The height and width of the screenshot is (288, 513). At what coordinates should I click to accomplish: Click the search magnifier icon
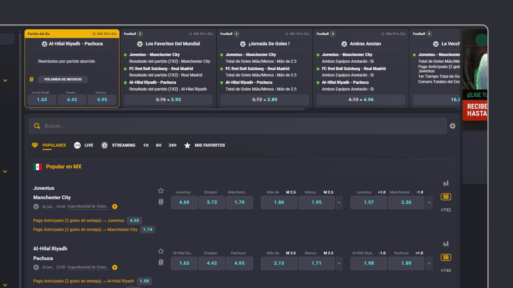tap(37, 126)
